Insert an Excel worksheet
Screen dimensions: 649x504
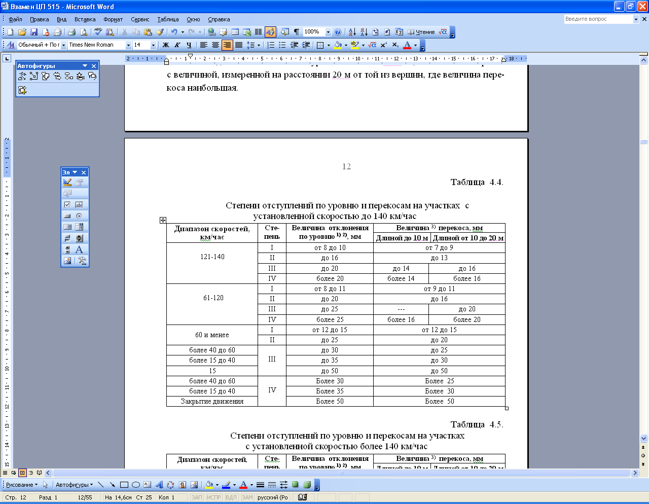point(247,32)
